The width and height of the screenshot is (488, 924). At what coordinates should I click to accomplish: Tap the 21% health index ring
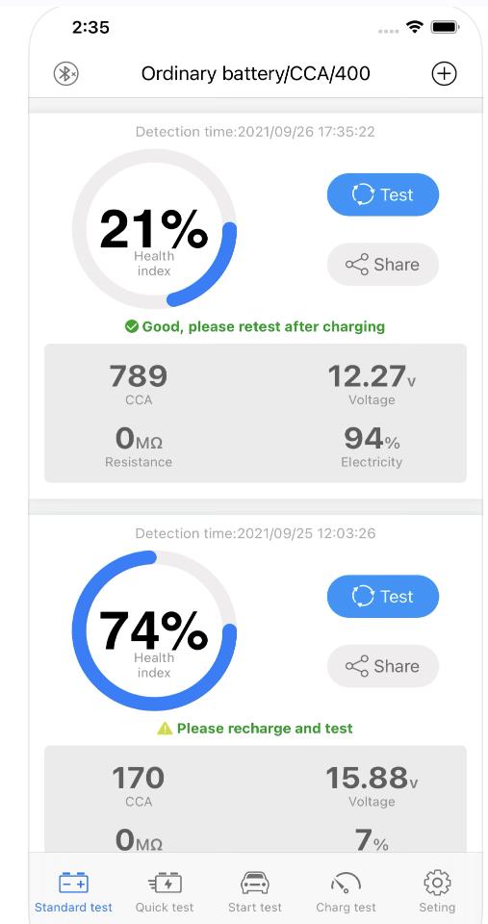tap(154, 229)
